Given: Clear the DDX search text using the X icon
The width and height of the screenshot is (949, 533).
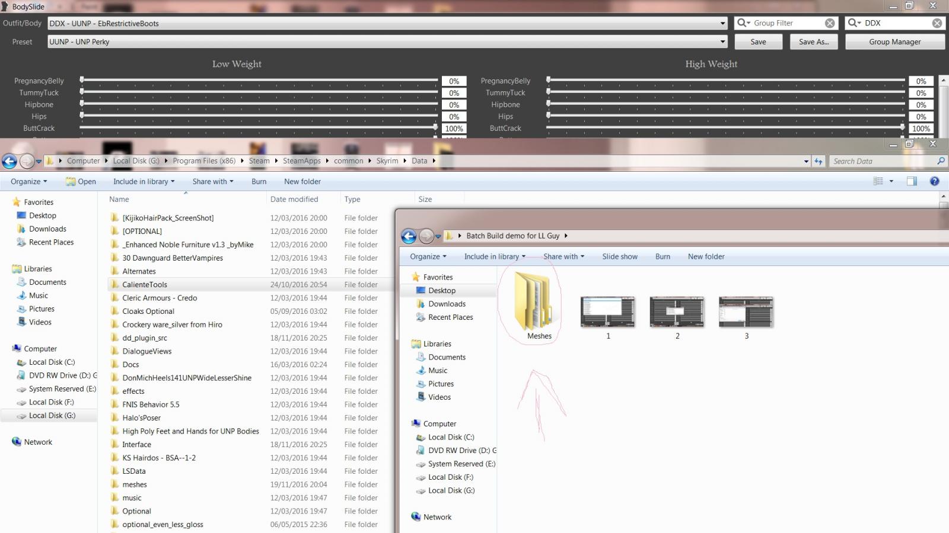Looking at the screenshot, I should pos(938,23).
